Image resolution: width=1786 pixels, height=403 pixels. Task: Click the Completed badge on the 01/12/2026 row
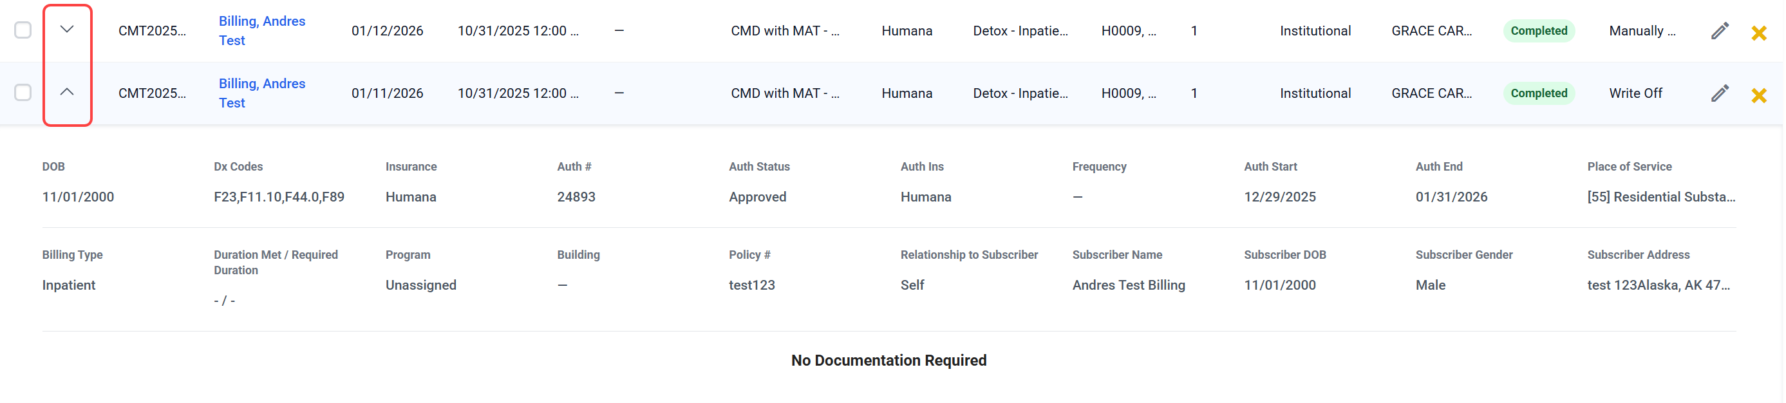[1539, 31]
